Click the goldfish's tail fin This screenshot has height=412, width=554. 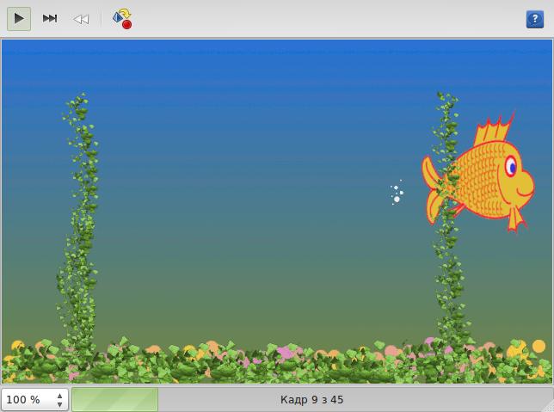click(x=435, y=189)
